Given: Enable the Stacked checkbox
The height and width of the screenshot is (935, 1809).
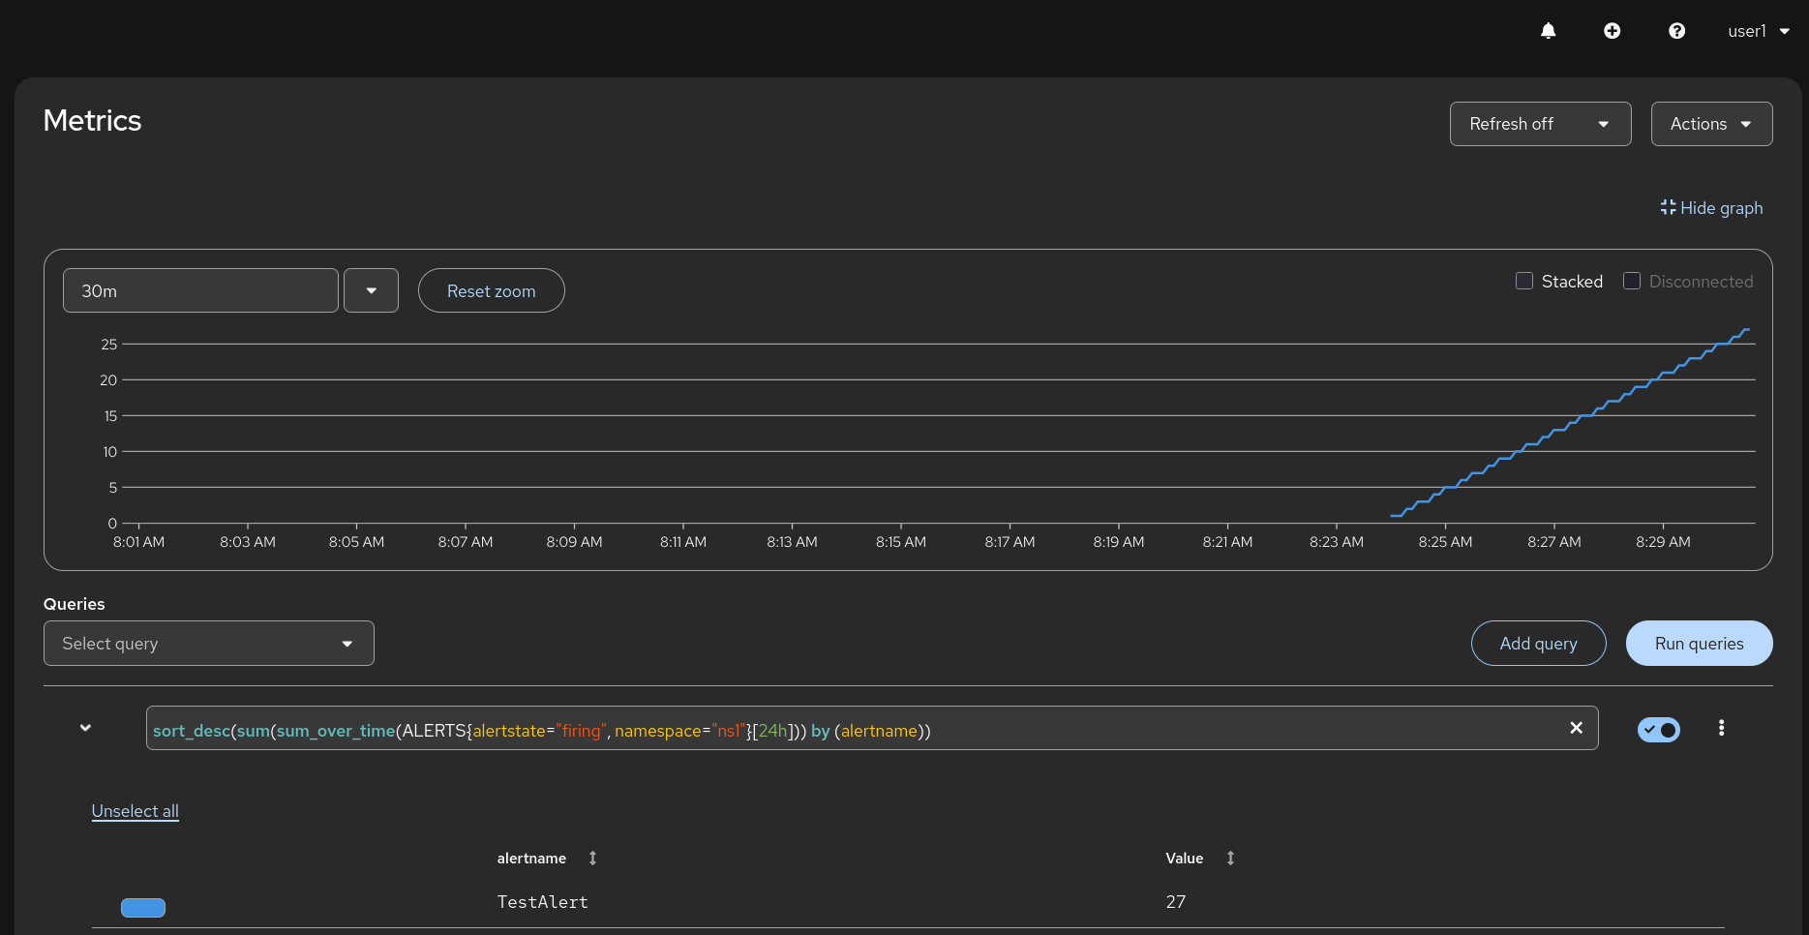Looking at the screenshot, I should click(x=1524, y=282).
